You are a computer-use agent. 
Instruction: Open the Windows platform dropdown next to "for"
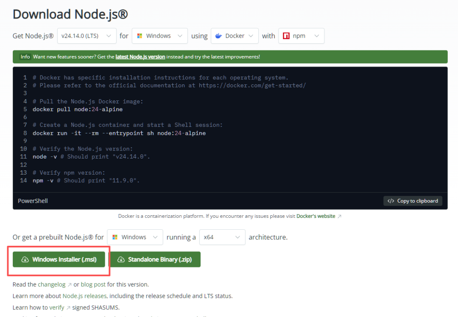[x=159, y=36]
